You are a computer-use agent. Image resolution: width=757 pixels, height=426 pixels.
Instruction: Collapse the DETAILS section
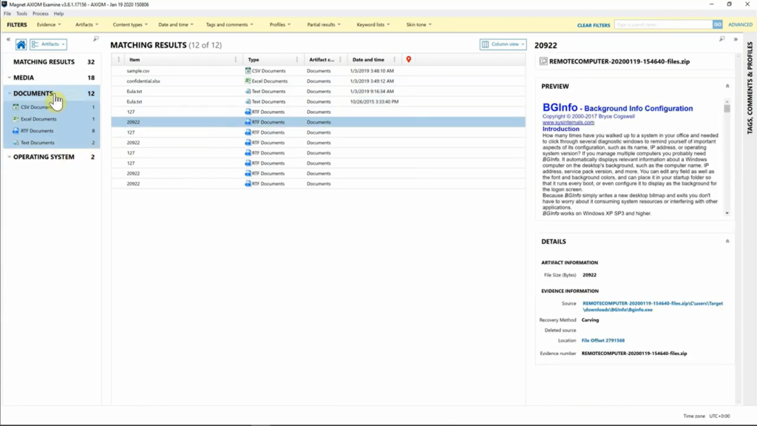(x=727, y=242)
